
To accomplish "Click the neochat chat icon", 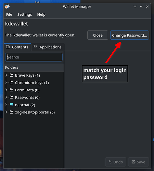I will [11, 105].
